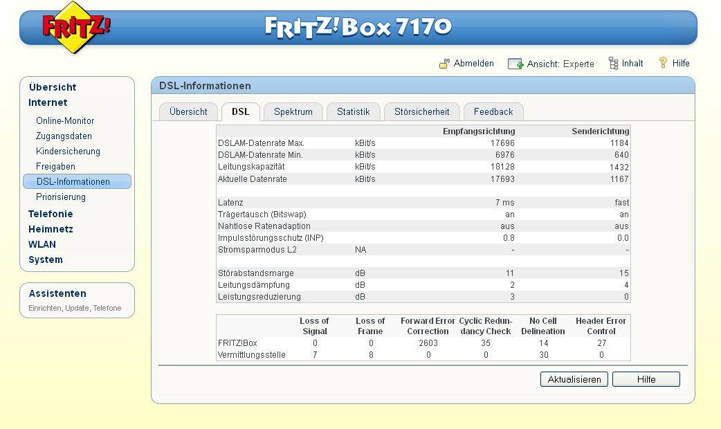Click the 'Vermittlungsstelle' row label

tap(252, 355)
